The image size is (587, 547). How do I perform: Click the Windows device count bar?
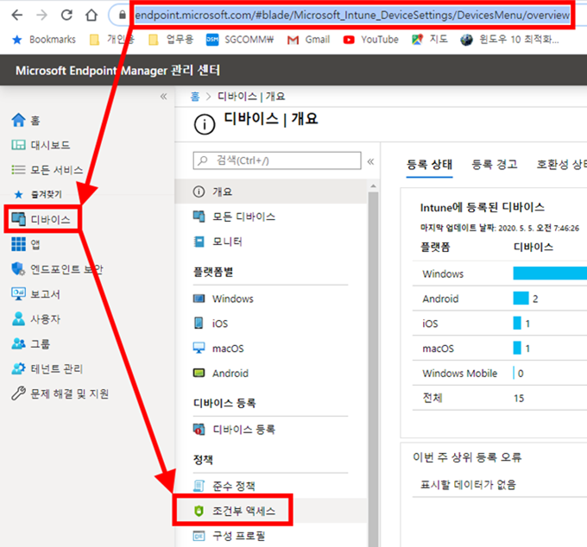tap(550, 273)
